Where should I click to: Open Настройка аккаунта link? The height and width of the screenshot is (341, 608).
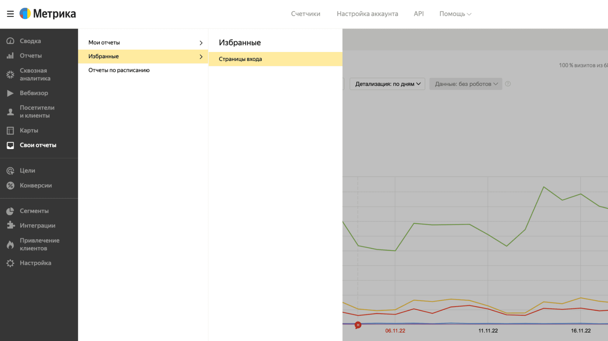coord(367,14)
